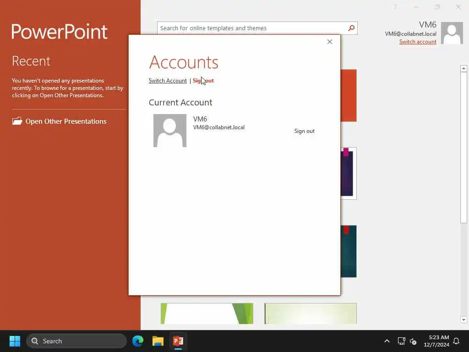Click the Current Account heading

[x=180, y=102]
